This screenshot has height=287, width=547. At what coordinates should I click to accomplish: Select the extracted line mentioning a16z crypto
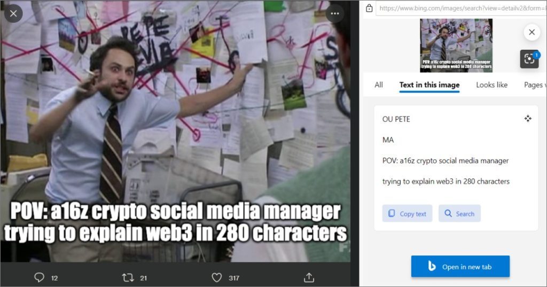pyautogui.click(x=445, y=161)
